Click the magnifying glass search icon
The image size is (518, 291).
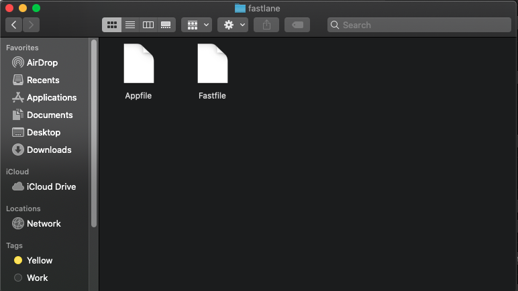click(335, 25)
